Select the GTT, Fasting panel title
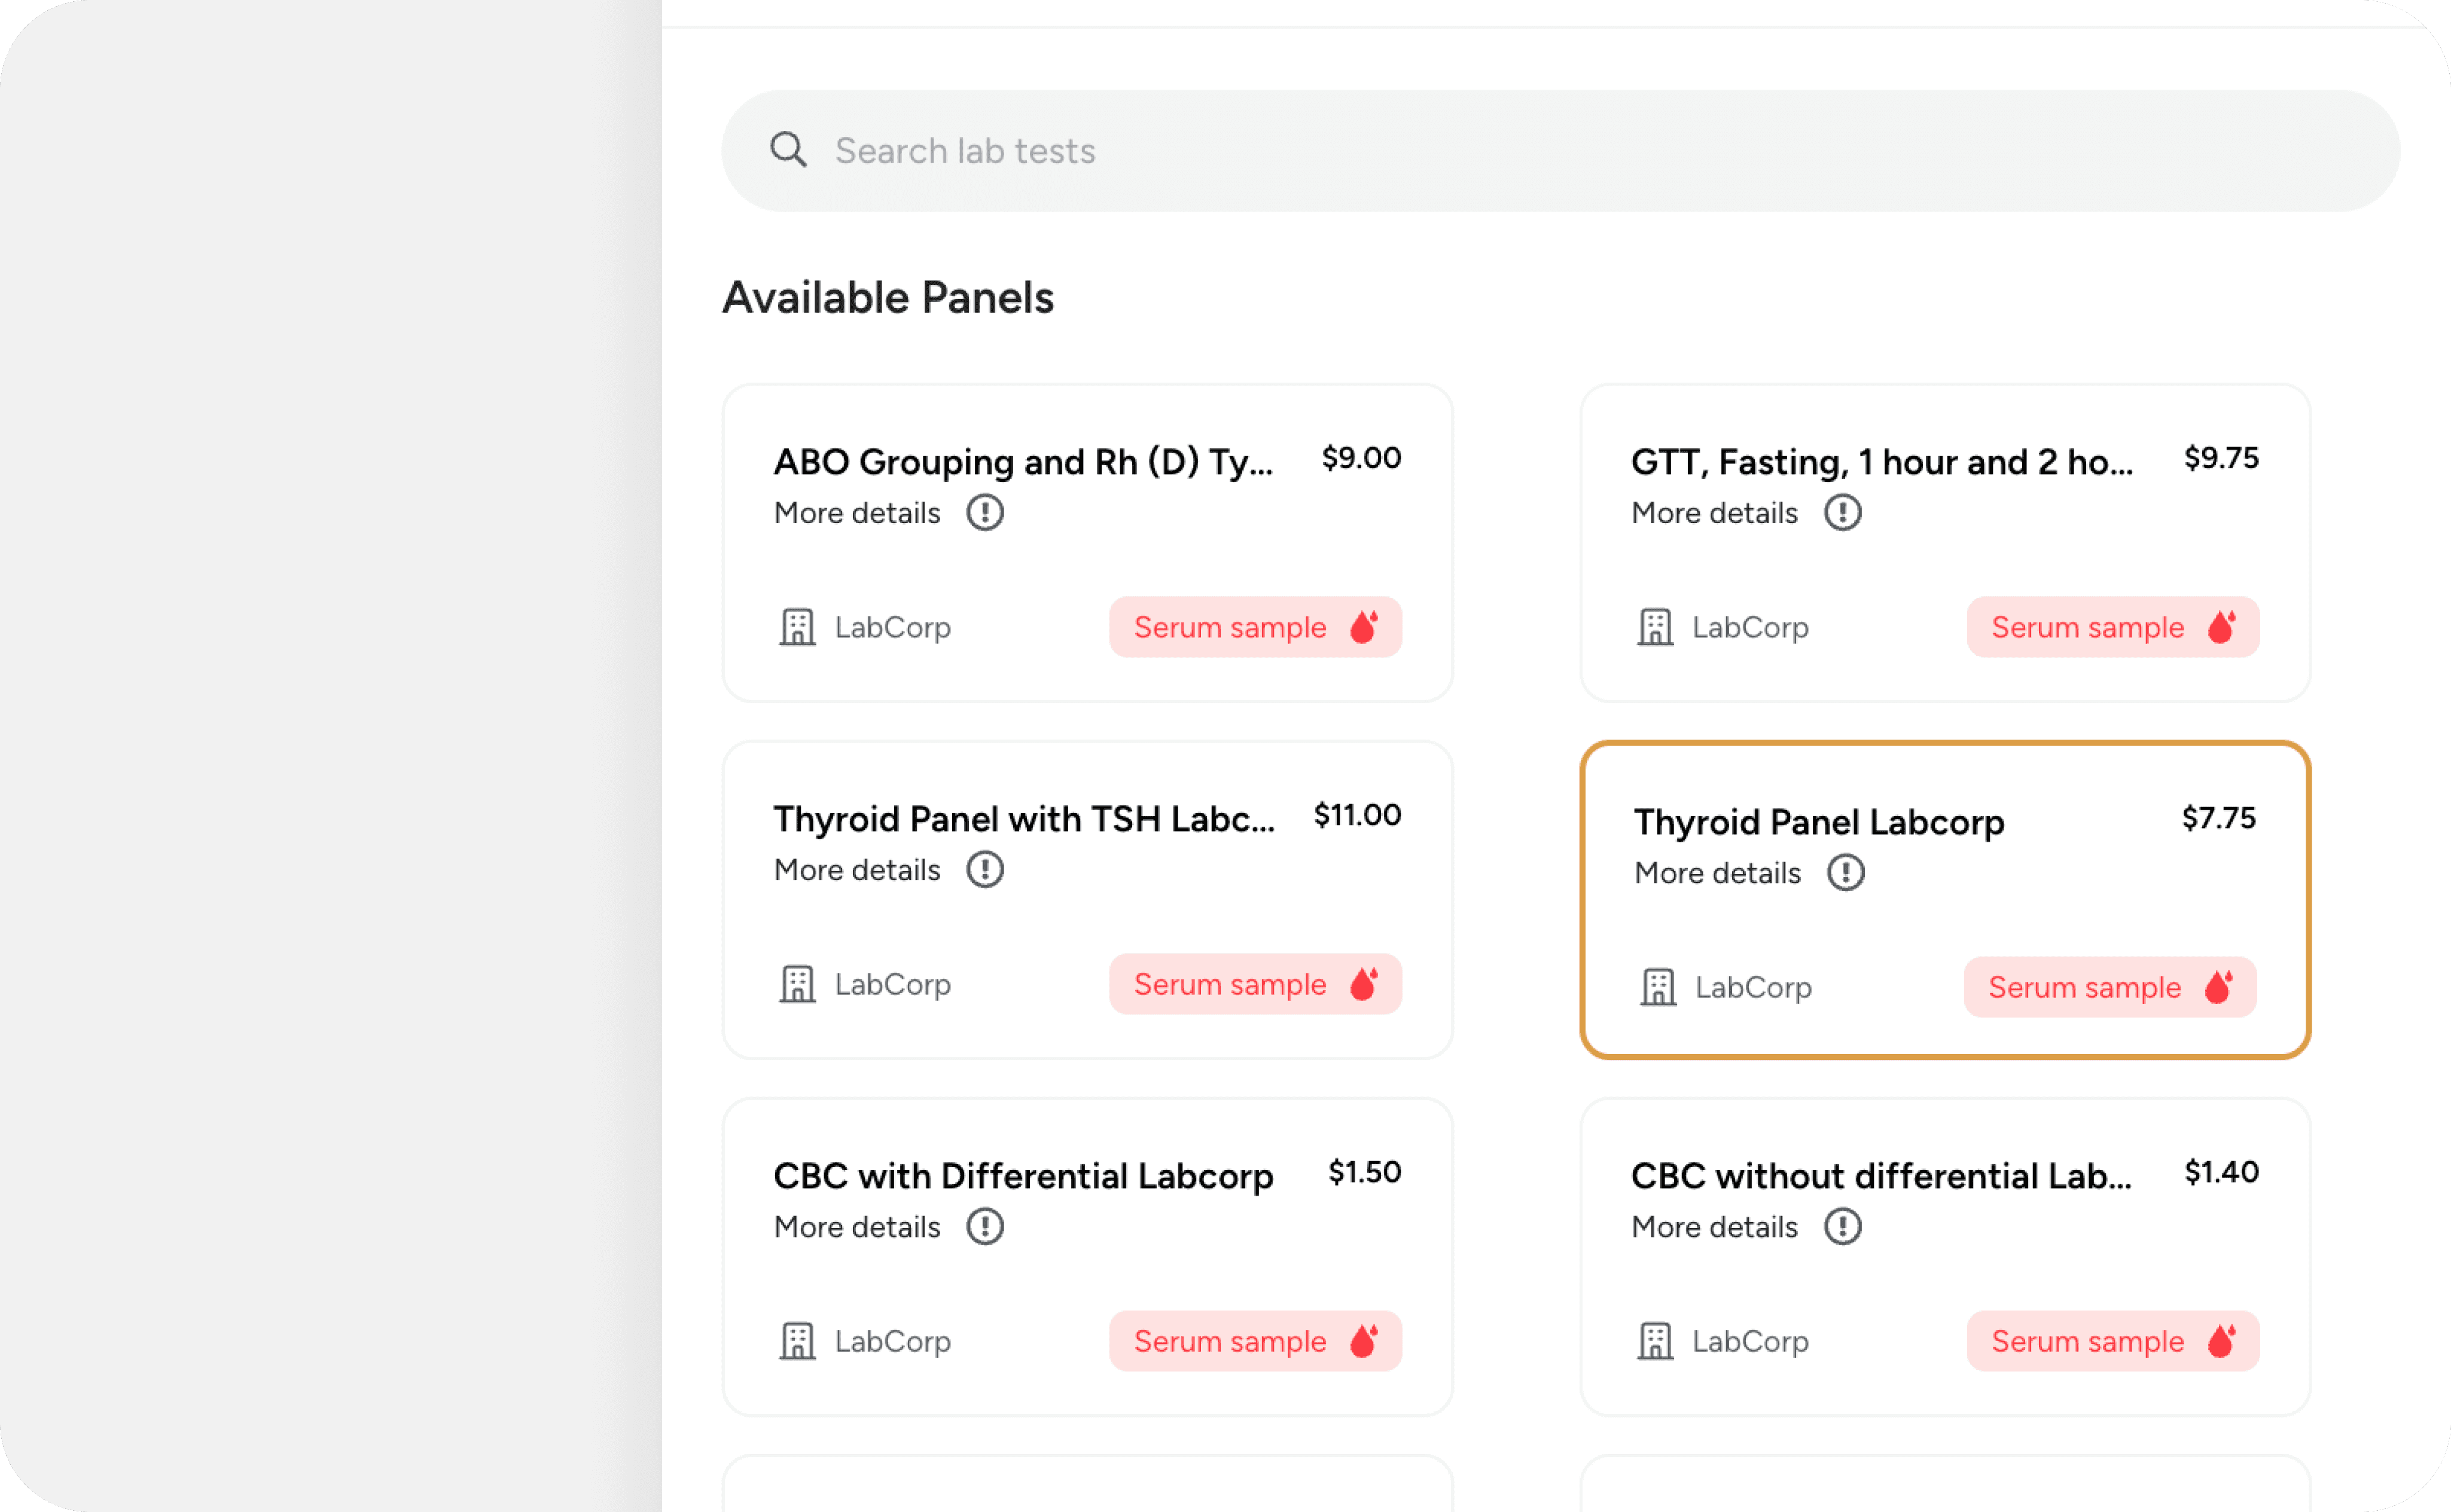 [x=1881, y=462]
